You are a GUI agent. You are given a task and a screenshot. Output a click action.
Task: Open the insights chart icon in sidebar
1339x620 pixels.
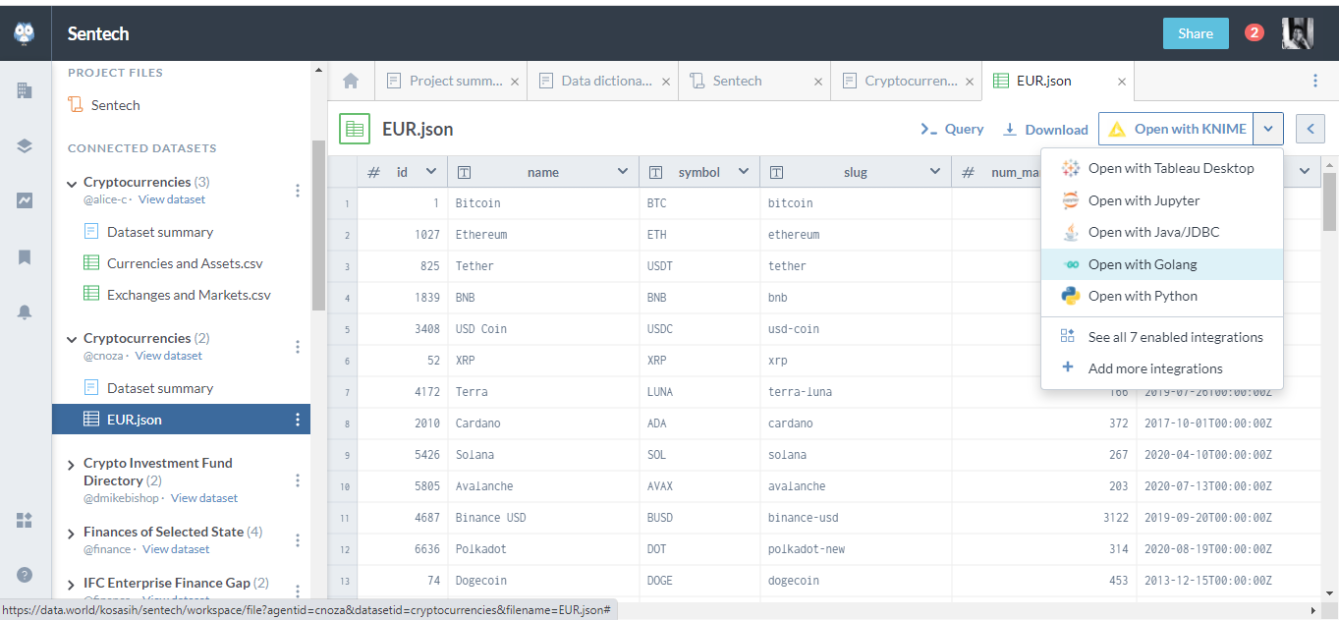coord(25,200)
